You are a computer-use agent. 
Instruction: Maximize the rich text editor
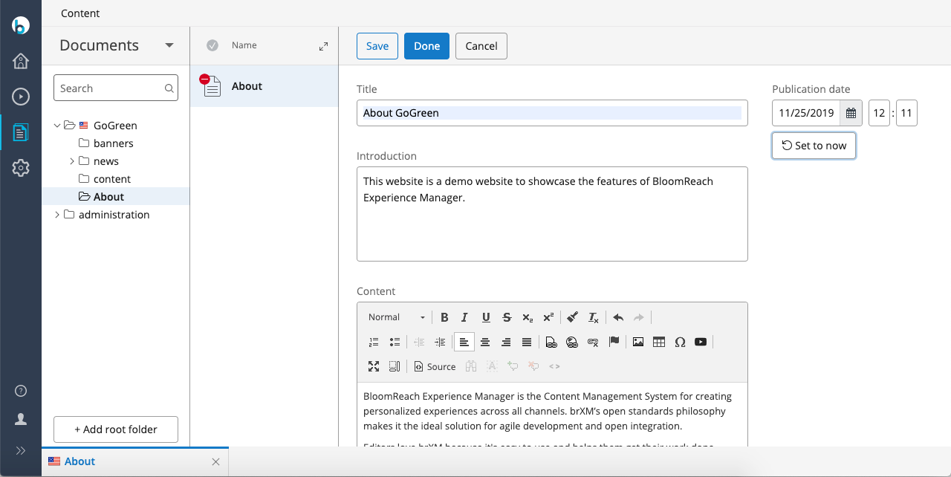click(374, 366)
